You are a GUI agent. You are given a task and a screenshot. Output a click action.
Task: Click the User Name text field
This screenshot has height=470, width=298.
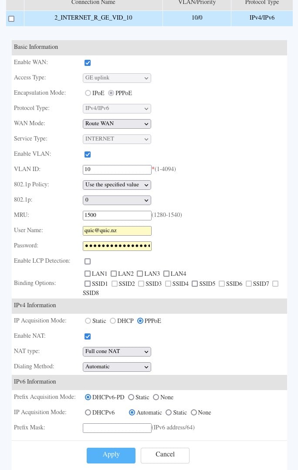117,231
